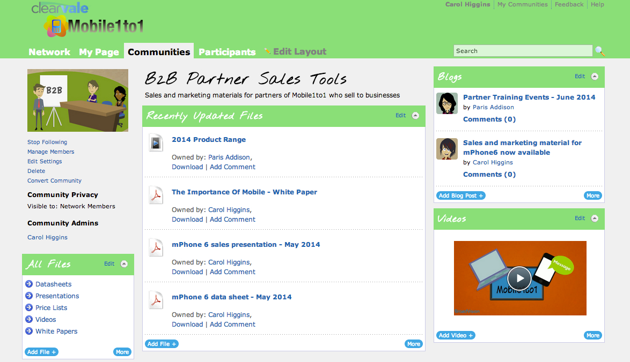
Task: Click PDF icon for The Importance Of Mobile white paper
Action: pos(156,195)
